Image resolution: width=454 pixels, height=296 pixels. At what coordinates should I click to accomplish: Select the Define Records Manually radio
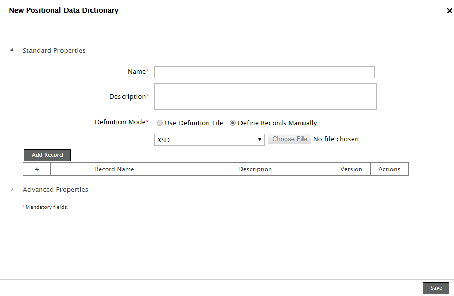[x=233, y=123]
